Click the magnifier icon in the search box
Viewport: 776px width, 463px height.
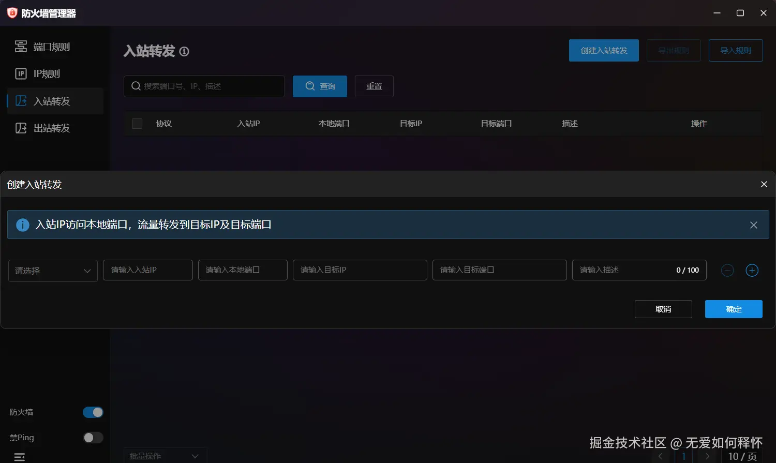[x=136, y=86]
